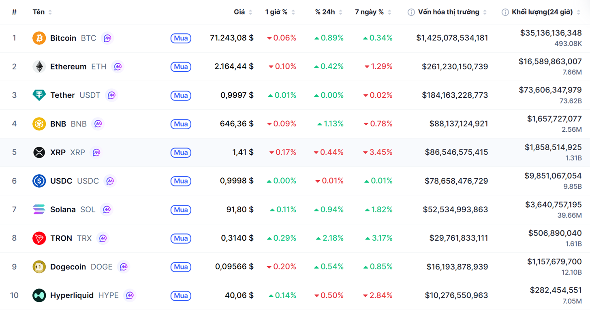Open the purple chart badge next to SOL
Viewport: 590px width, 310px height.
pos(107,210)
